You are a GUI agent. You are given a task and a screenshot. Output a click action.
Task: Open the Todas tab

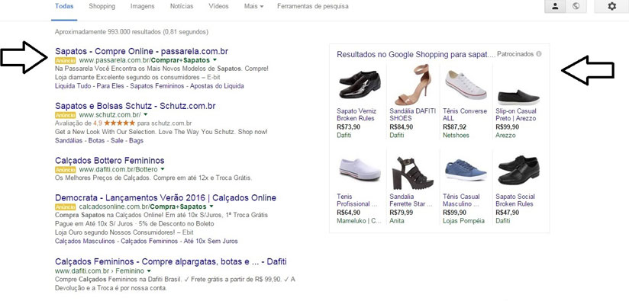tap(64, 6)
